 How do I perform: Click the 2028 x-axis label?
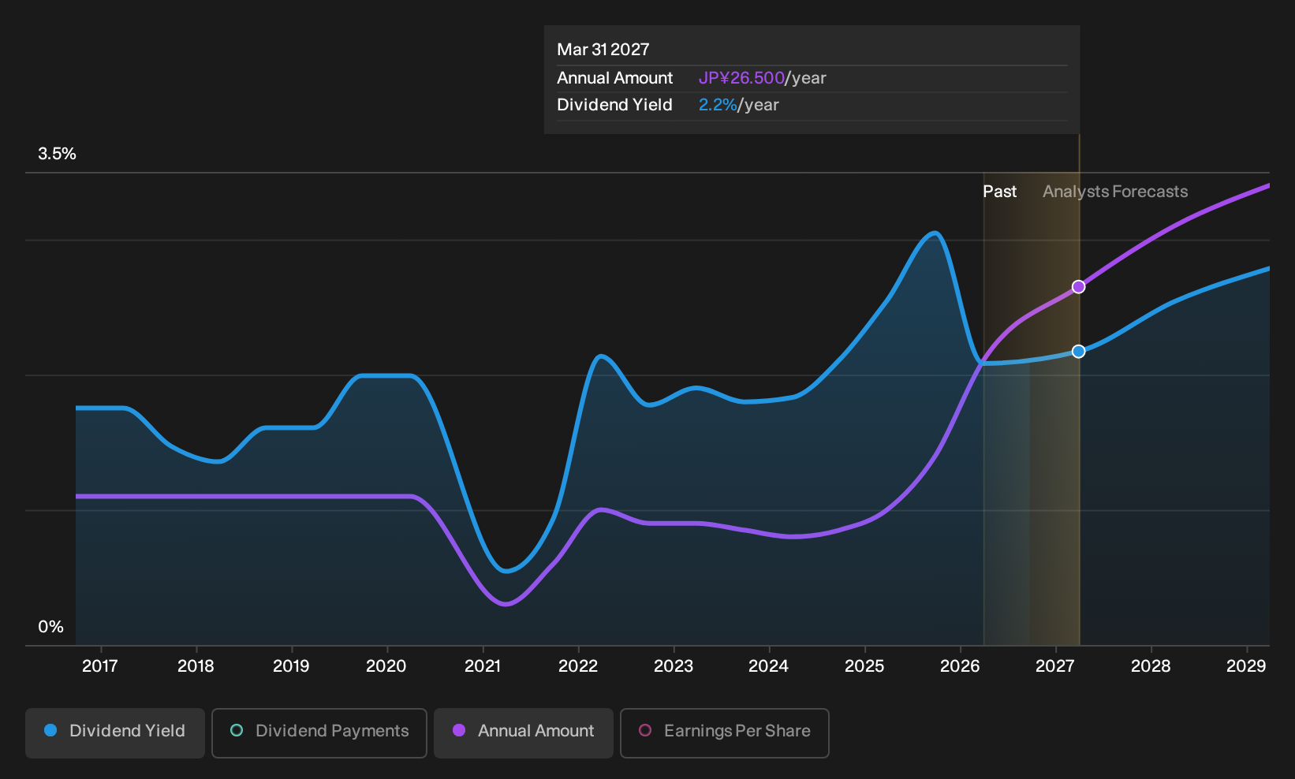click(1151, 666)
